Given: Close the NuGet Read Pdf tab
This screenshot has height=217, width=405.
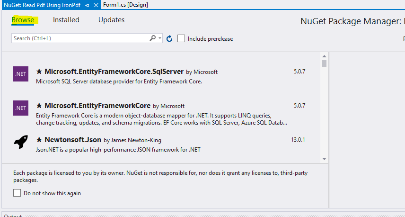Looking at the screenshot, I should 96,5.
